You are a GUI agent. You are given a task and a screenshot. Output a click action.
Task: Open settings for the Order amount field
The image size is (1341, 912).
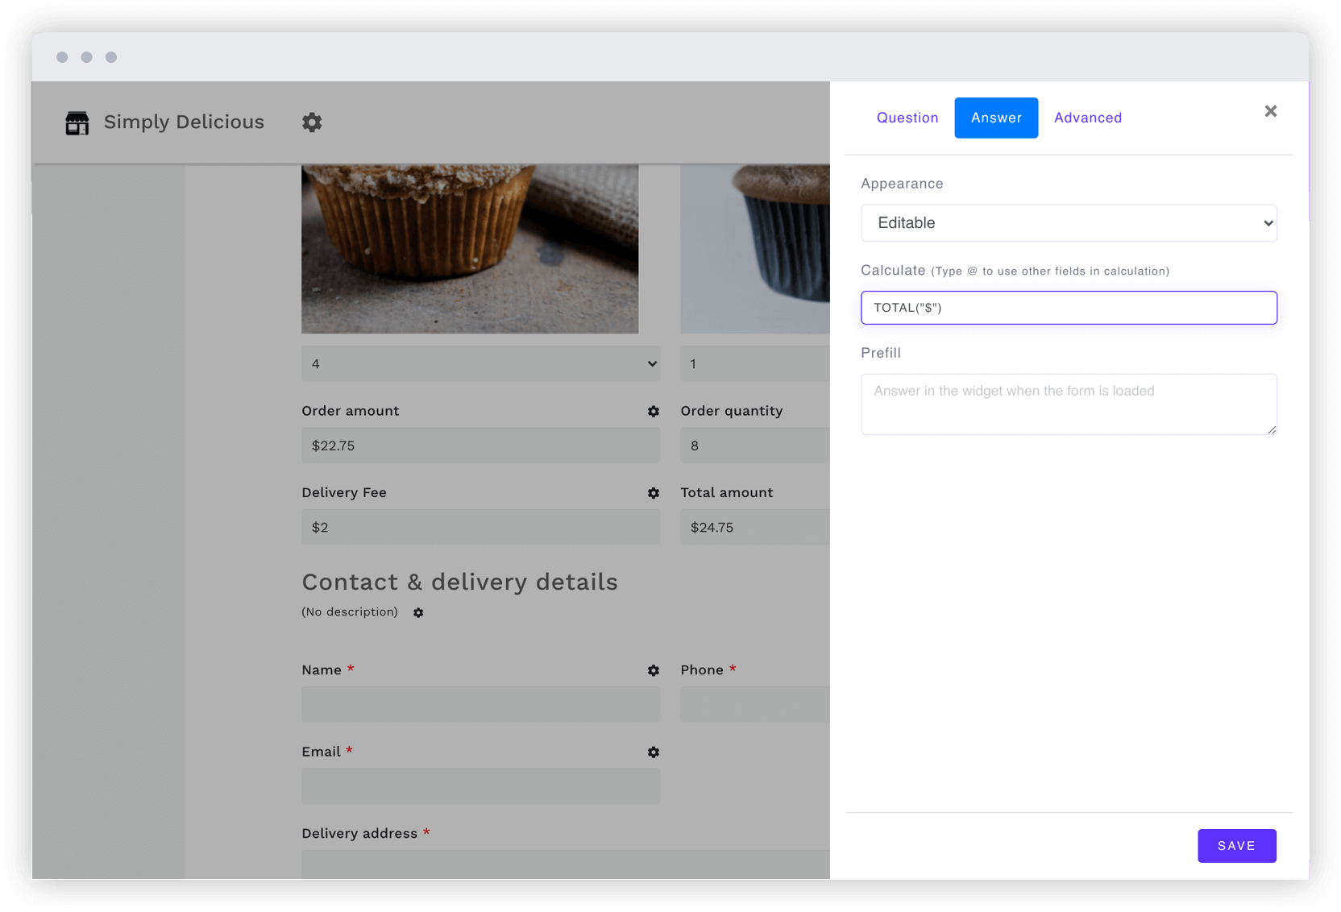click(653, 411)
